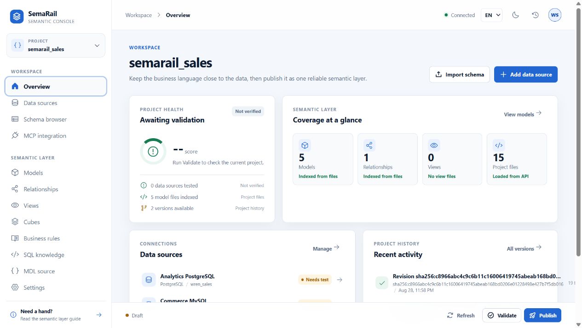The width and height of the screenshot is (582, 328).
Task: Click the Draft status indicator
Action: point(134,316)
